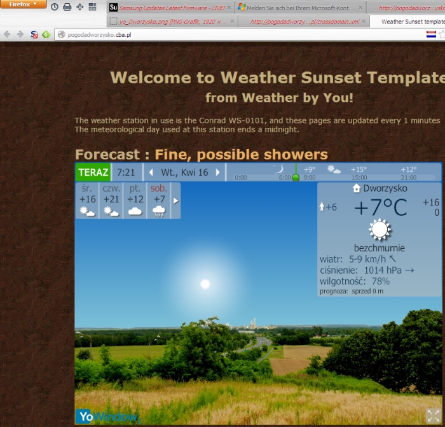Viewport: 445px width, 427px height.
Task: Close the Samsung Updates tab
Action: [x=229, y=8]
